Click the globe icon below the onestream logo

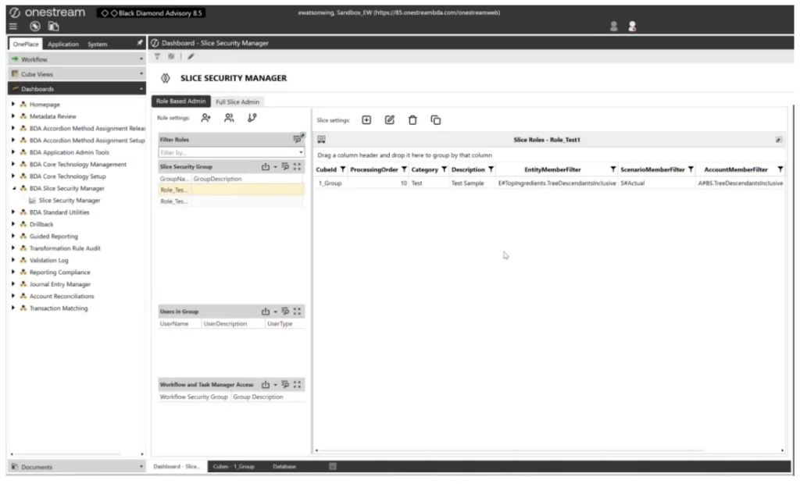[x=34, y=26]
